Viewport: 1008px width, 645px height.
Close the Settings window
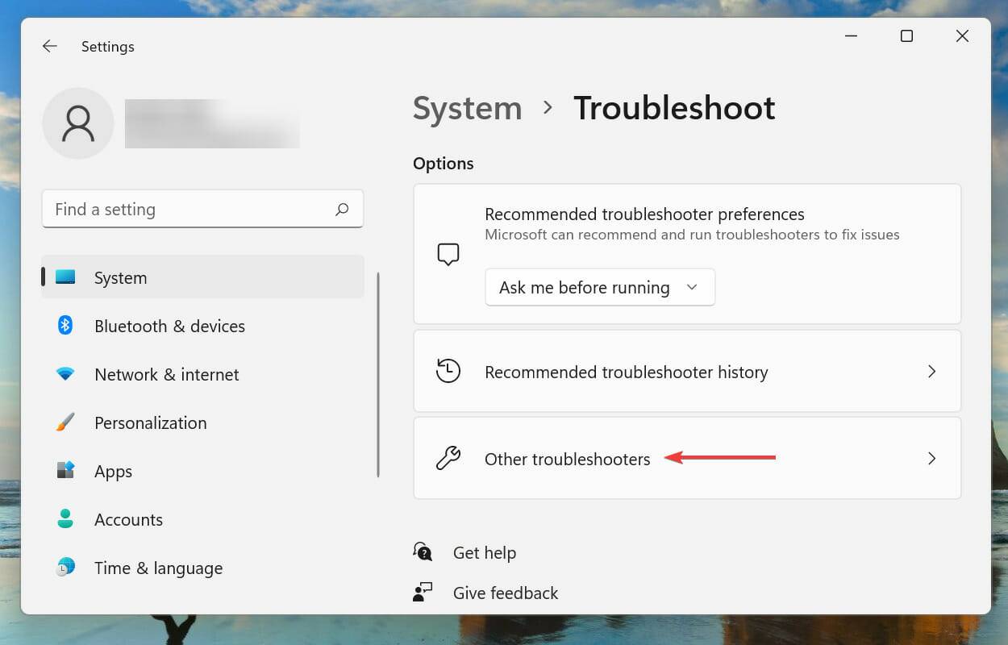[962, 36]
